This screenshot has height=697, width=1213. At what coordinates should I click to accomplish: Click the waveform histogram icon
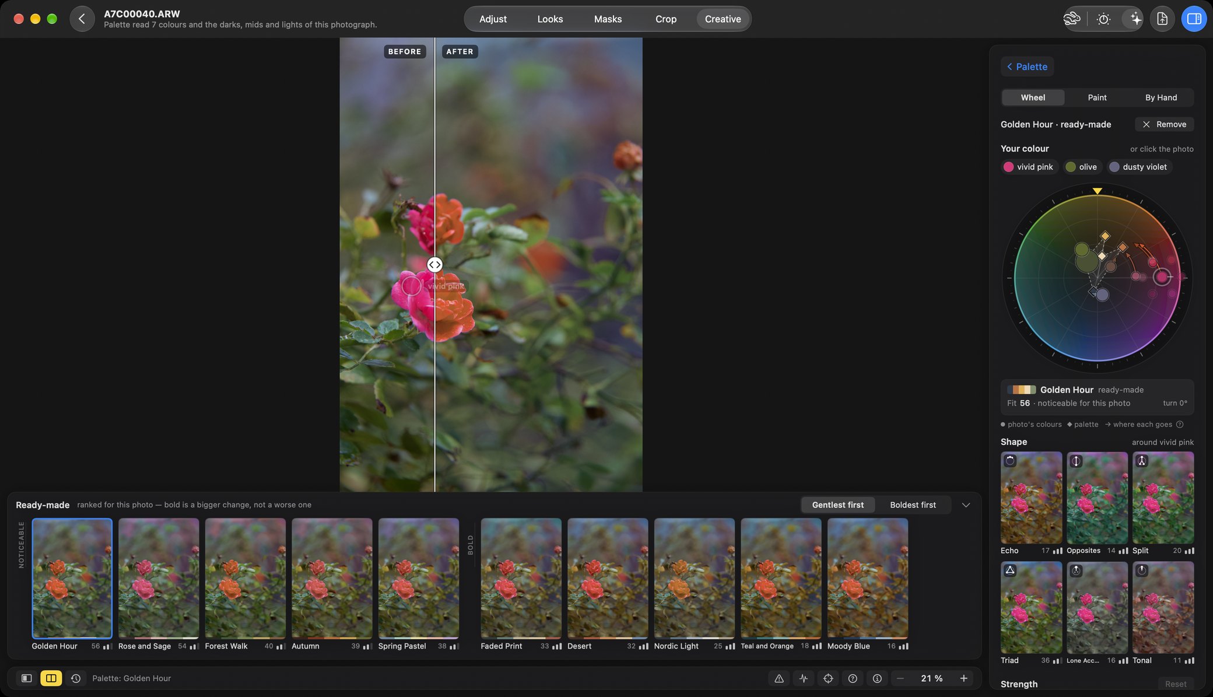tap(804, 678)
